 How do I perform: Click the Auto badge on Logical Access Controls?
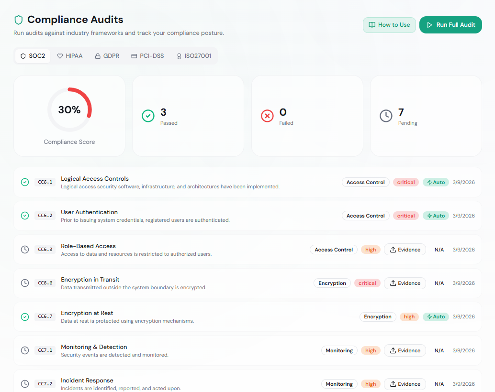436,182
